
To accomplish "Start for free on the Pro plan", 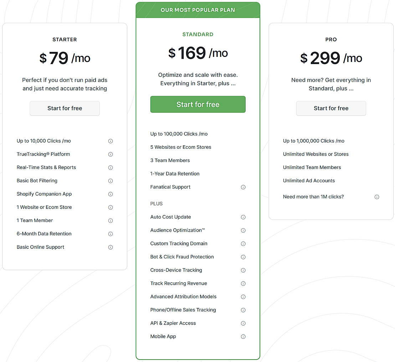I will pos(331,109).
